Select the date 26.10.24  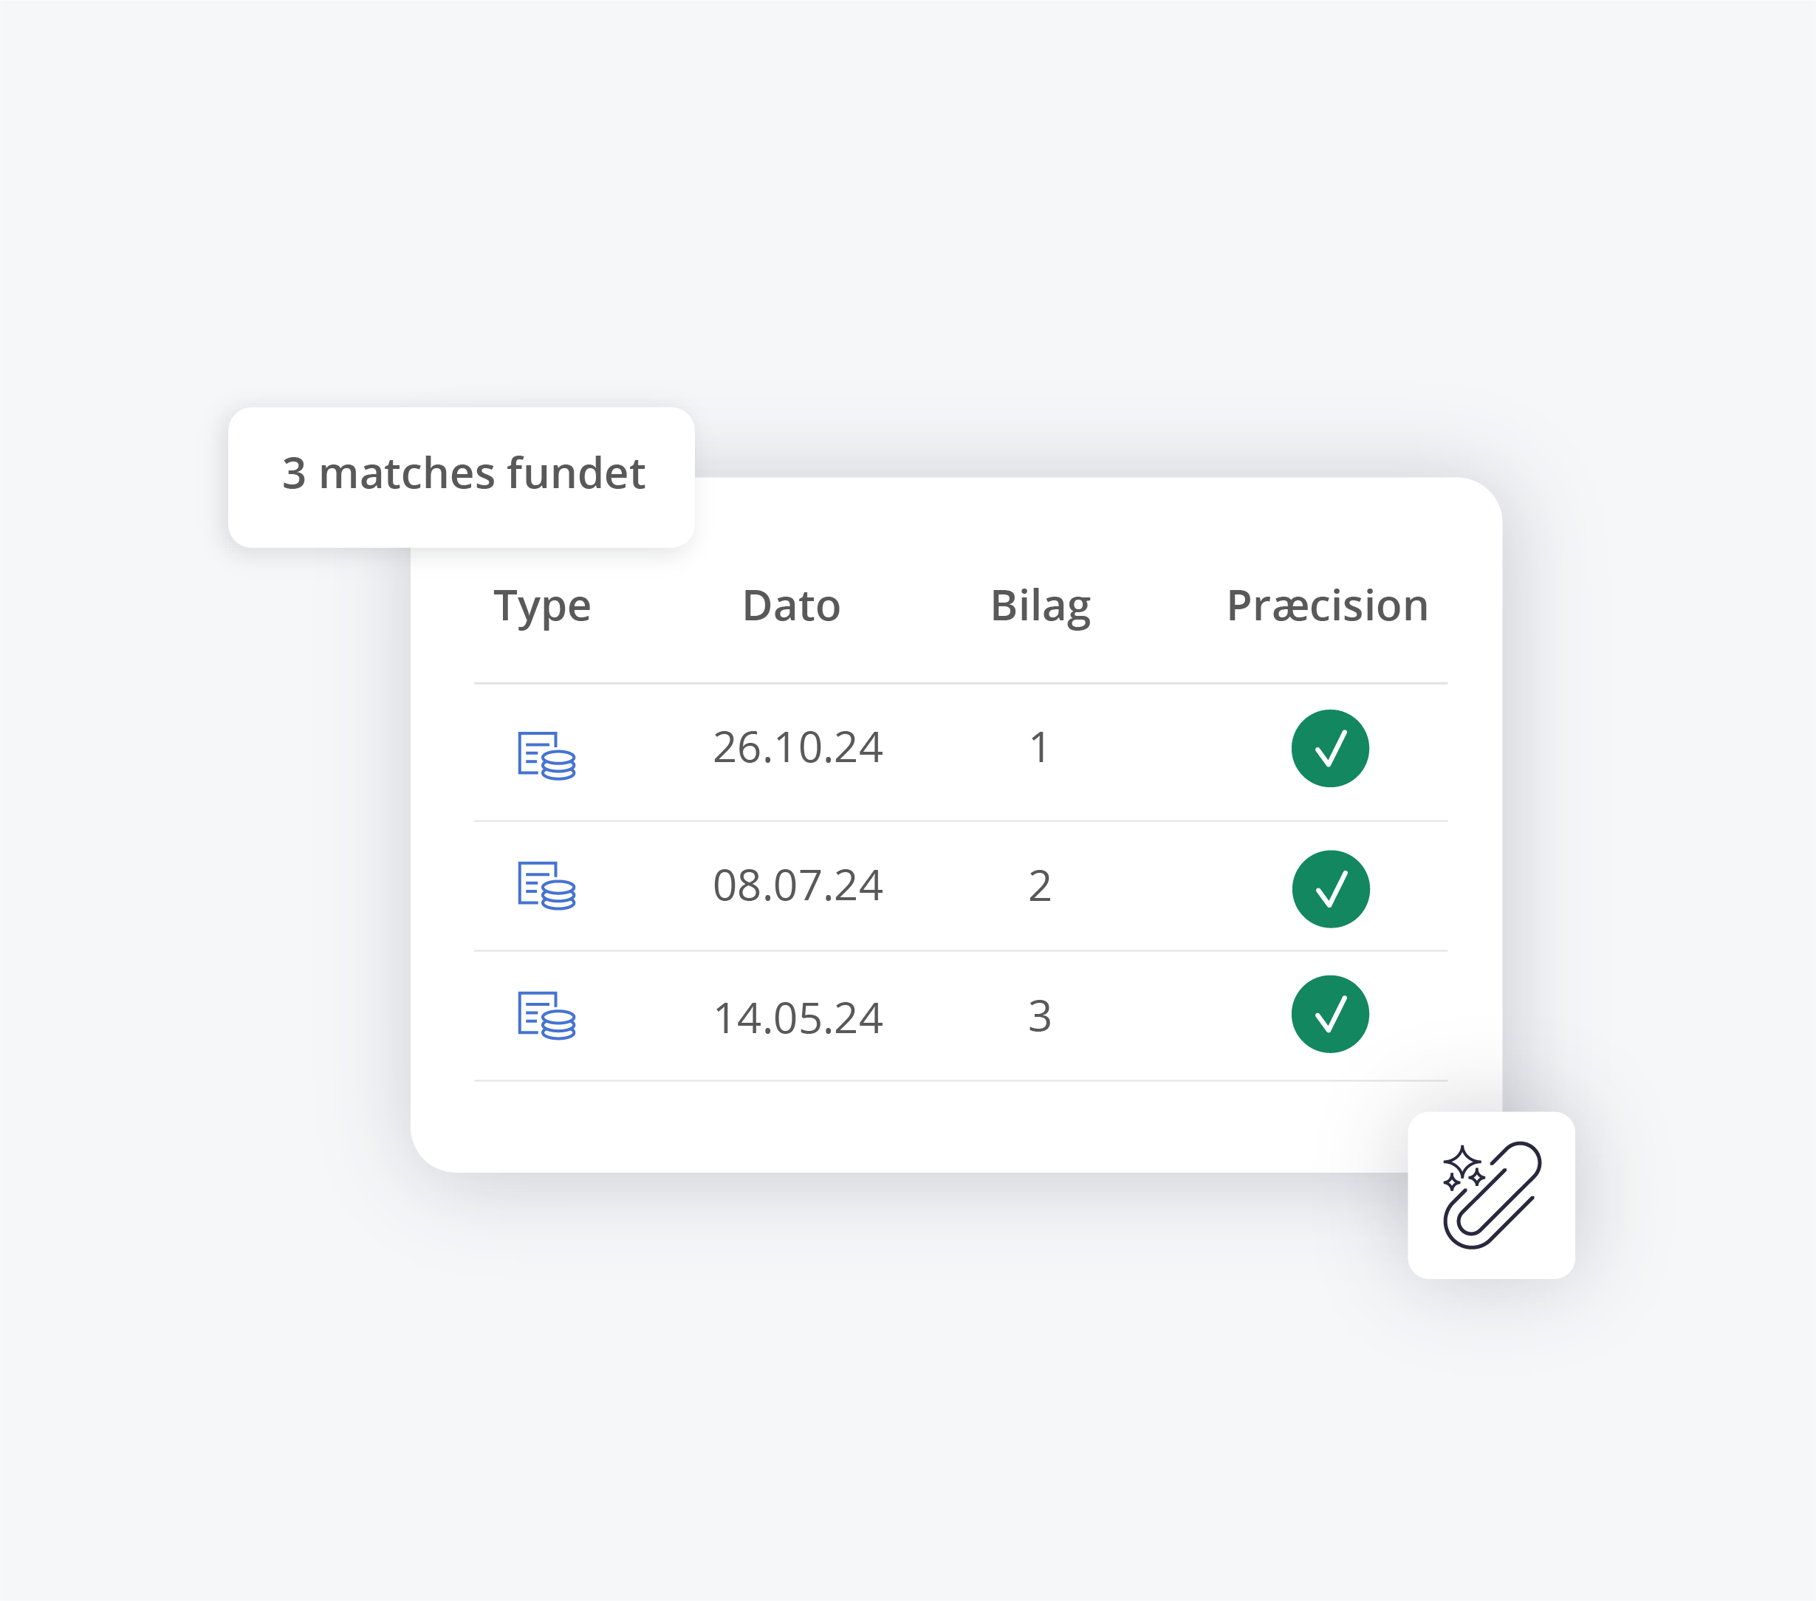pyautogui.click(x=798, y=747)
